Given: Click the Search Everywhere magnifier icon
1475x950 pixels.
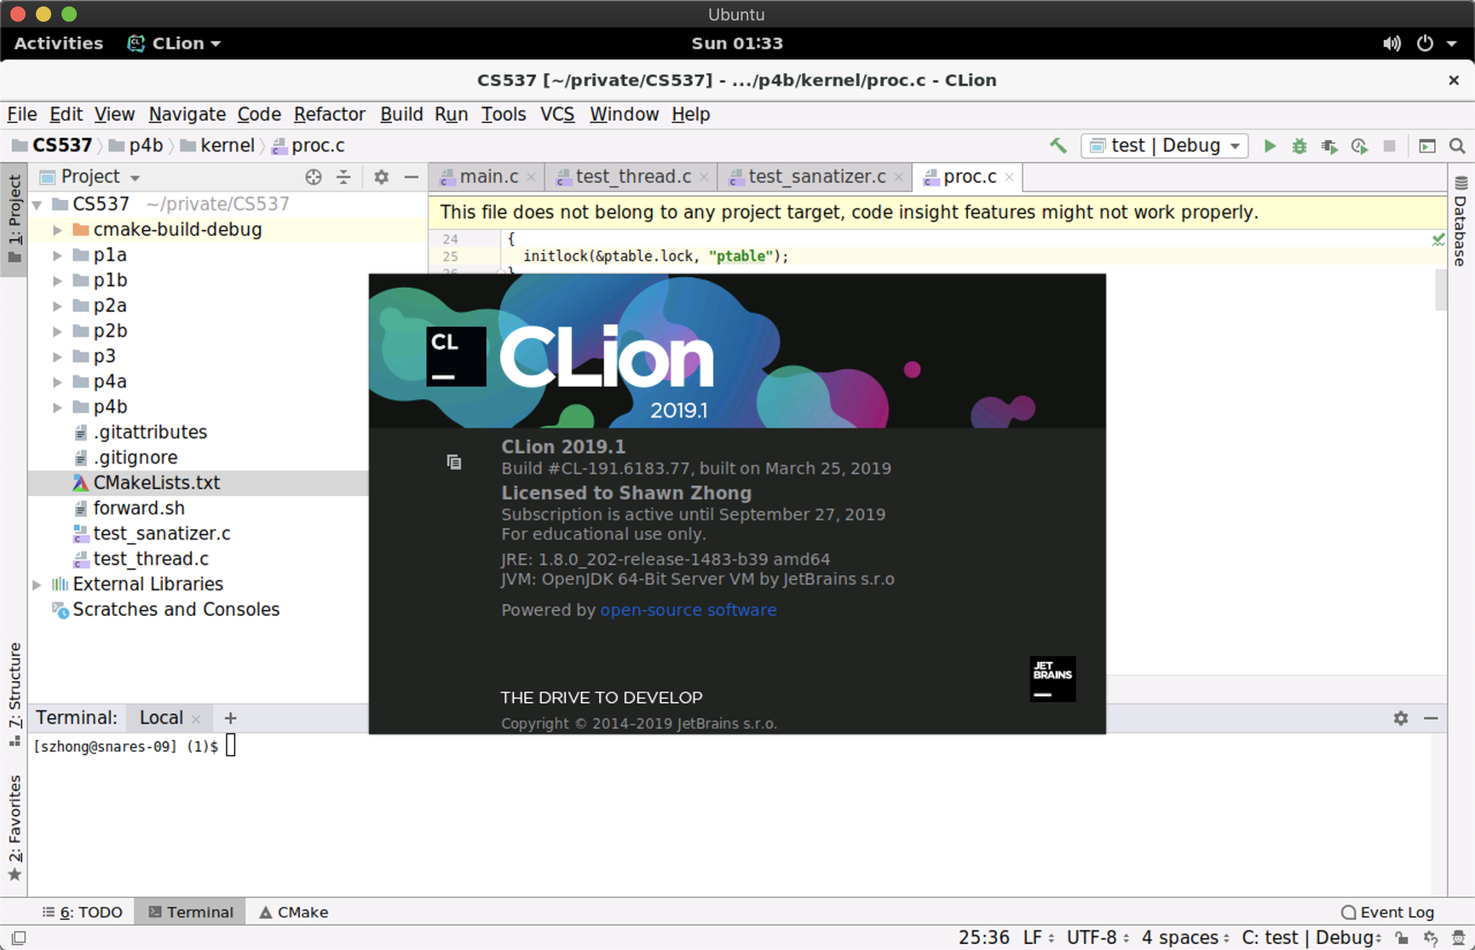Looking at the screenshot, I should point(1458,146).
